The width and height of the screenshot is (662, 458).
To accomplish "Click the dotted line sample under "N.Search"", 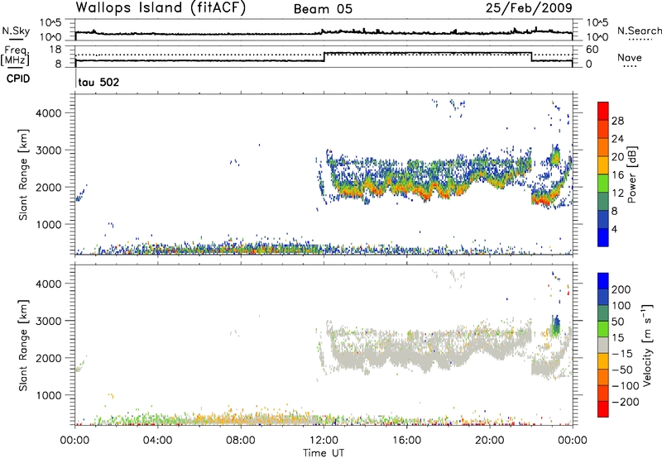I will click(640, 40).
